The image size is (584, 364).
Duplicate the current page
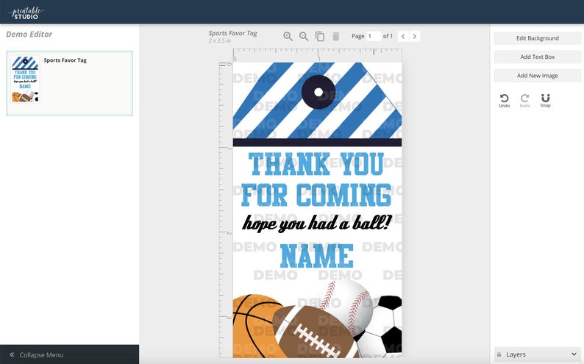(319, 36)
